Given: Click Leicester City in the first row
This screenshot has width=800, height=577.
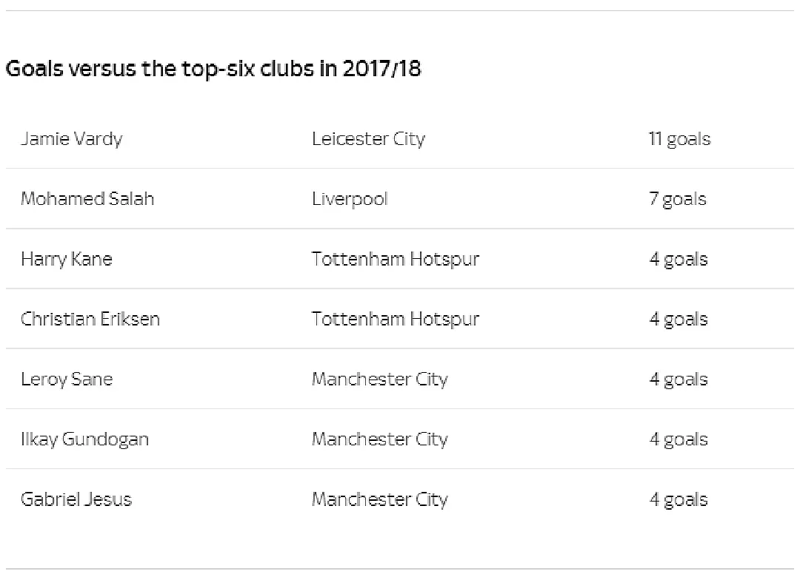Looking at the screenshot, I should coord(368,139).
